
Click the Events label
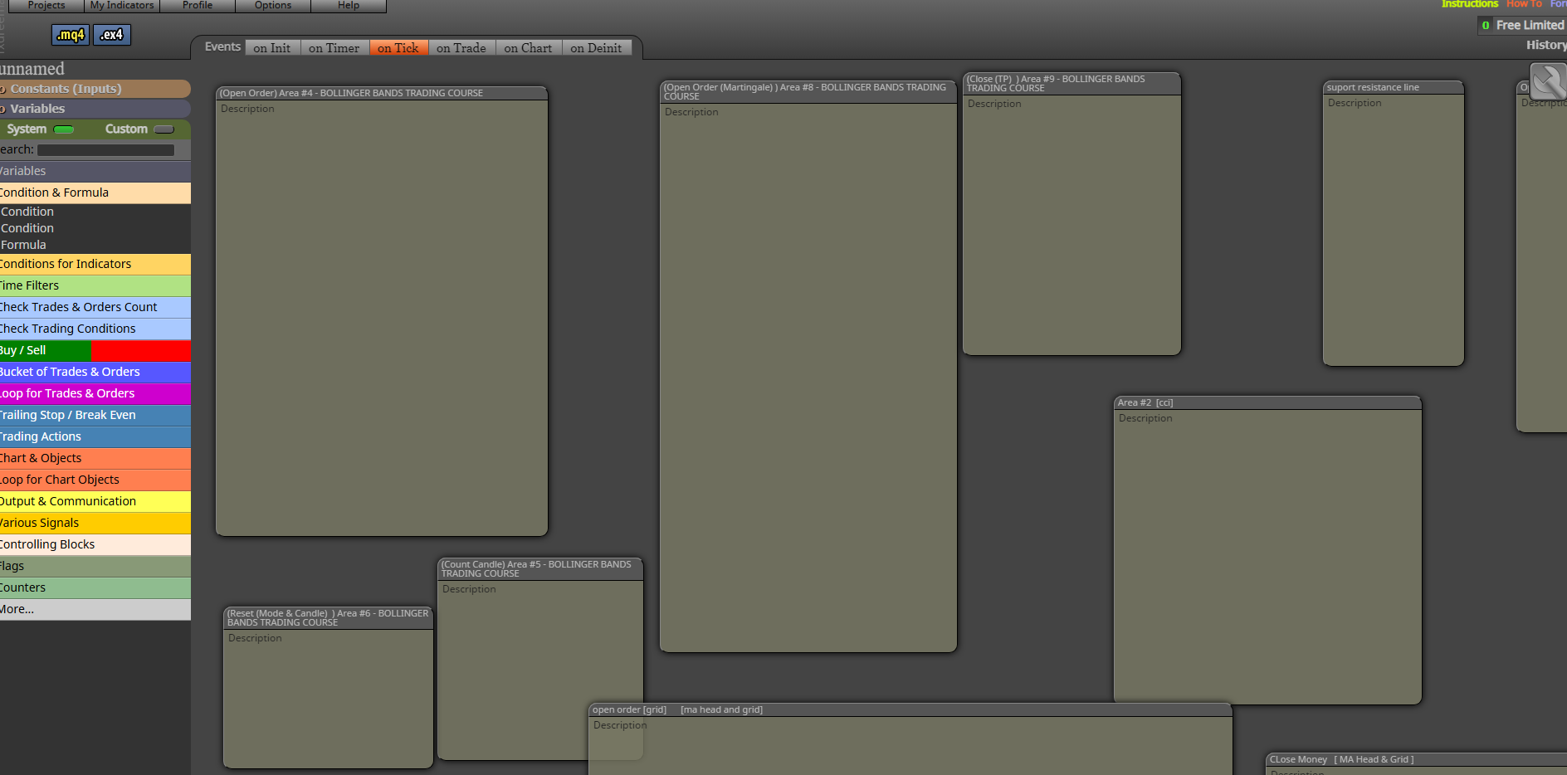pyautogui.click(x=222, y=46)
